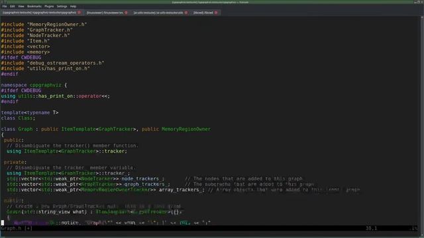Click the '#include <vector>' line

(x=25, y=46)
